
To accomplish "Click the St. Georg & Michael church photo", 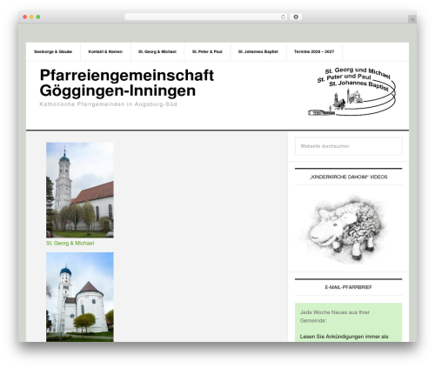I will pos(80,190).
